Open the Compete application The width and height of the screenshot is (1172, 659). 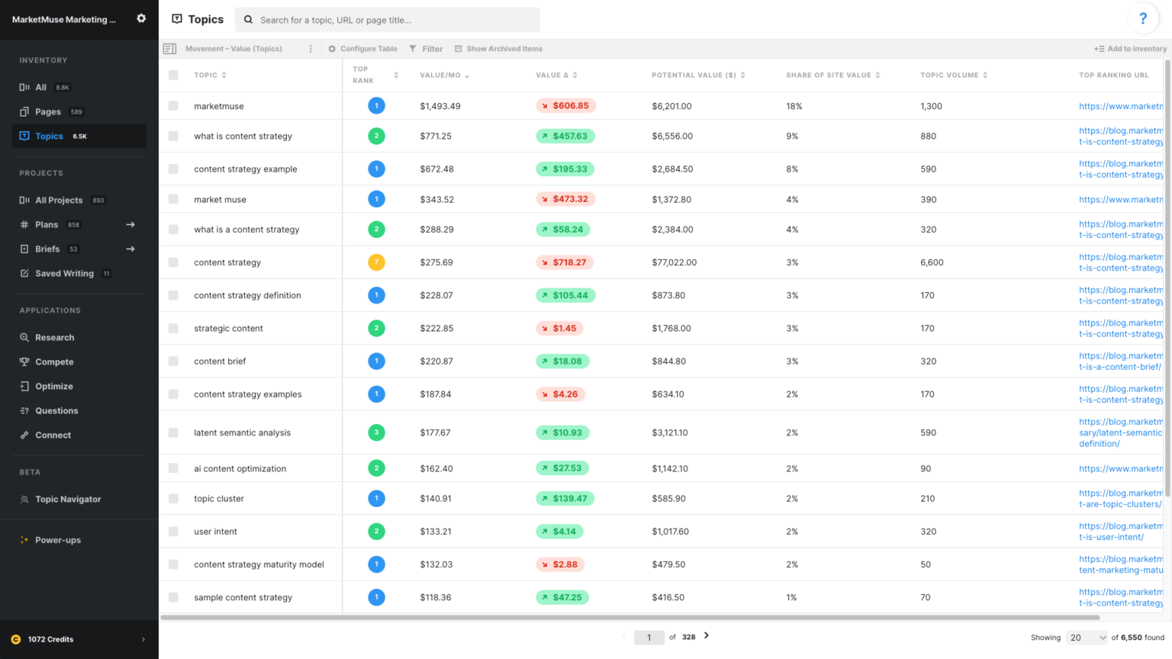[56, 362]
